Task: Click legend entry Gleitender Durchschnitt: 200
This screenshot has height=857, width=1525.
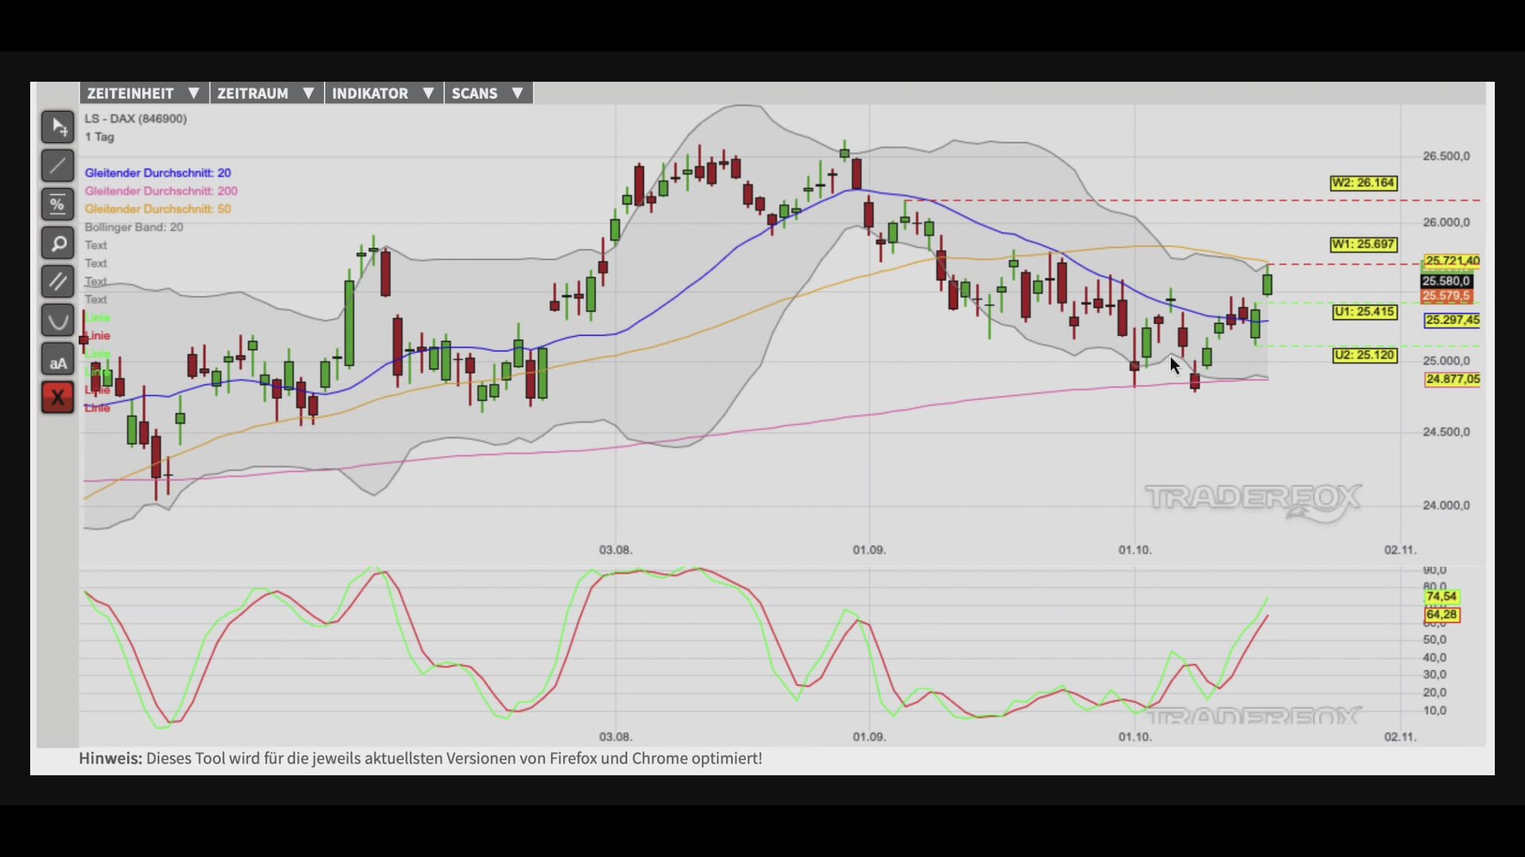Action: (x=161, y=190)
